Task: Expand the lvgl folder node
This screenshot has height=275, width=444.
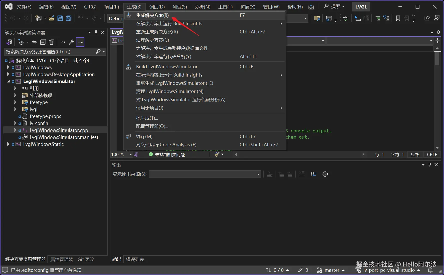Action: [x=15, y=109]
